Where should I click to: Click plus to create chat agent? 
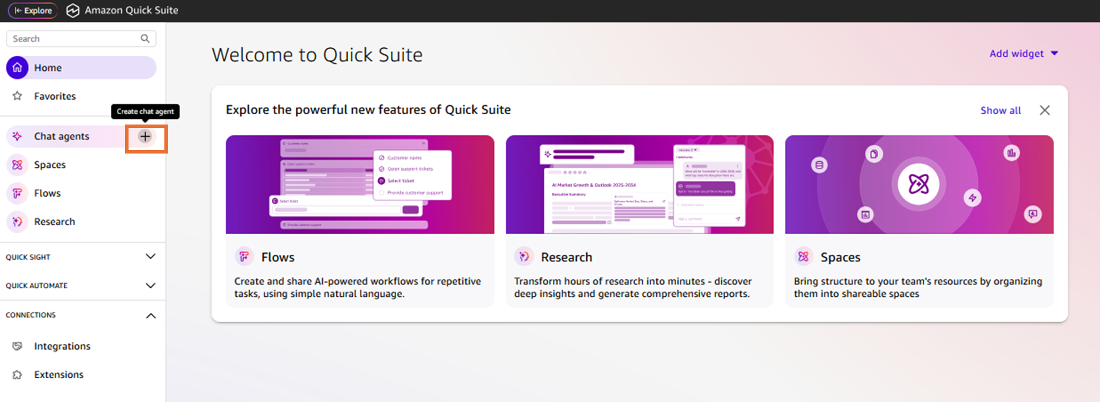point(146,136)
